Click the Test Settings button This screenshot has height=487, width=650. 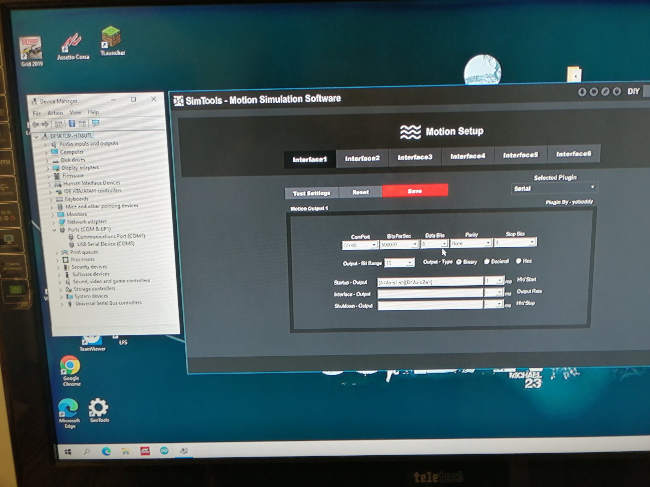tap(312, 193)
